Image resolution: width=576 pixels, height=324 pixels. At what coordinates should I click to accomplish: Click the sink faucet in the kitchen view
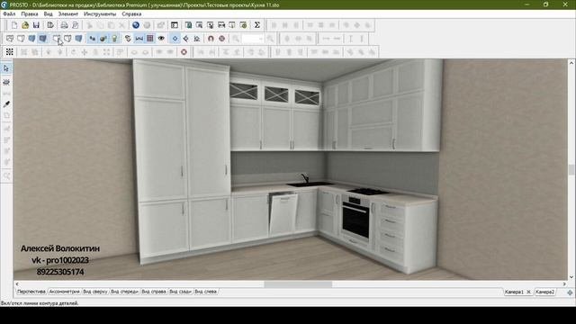coord(305,178)
